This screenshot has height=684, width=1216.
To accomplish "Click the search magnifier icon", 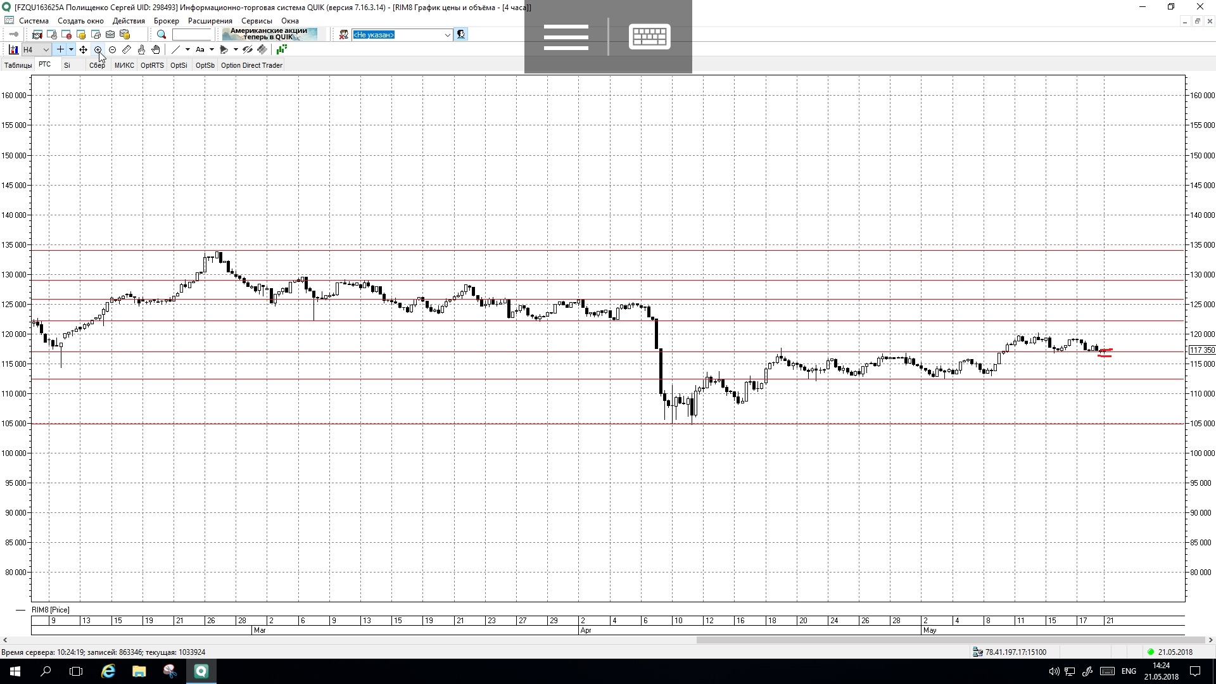I will click(161, 35).
